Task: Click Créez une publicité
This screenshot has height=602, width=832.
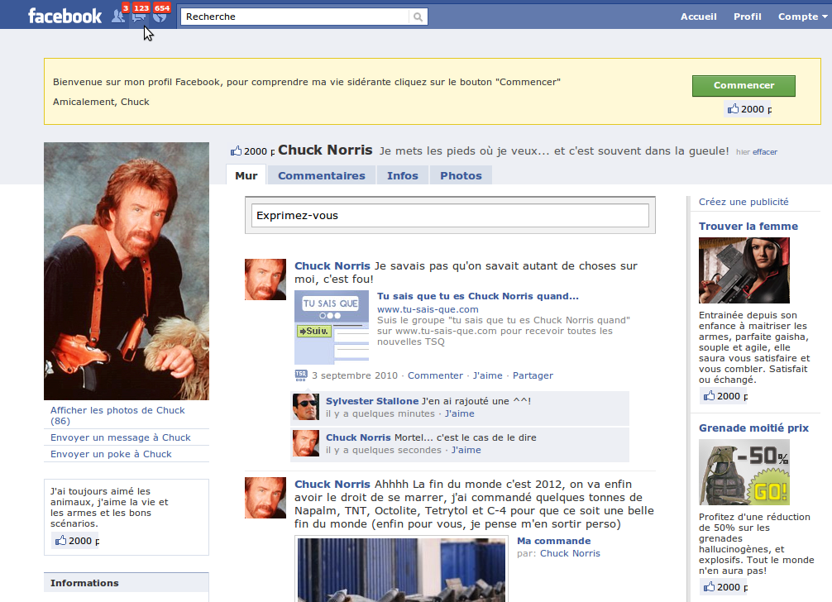Action: [744, 202]
